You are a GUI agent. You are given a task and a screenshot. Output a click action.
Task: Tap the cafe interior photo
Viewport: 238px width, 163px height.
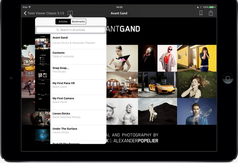coord(122,85)
